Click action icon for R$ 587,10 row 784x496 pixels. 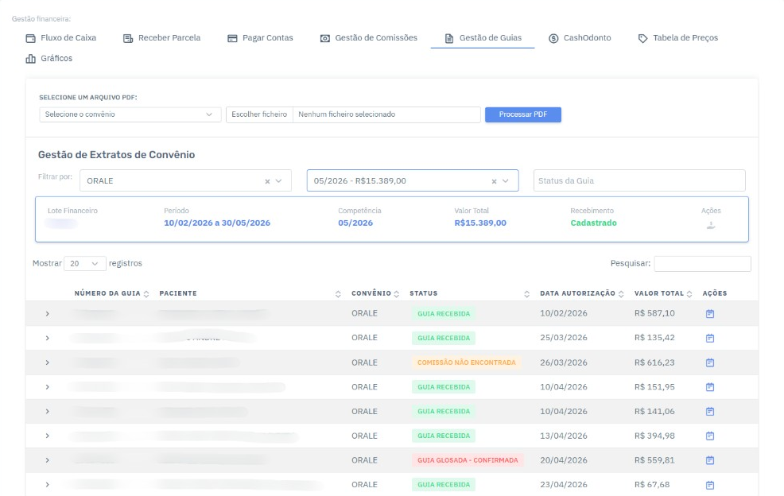(710, 313)
